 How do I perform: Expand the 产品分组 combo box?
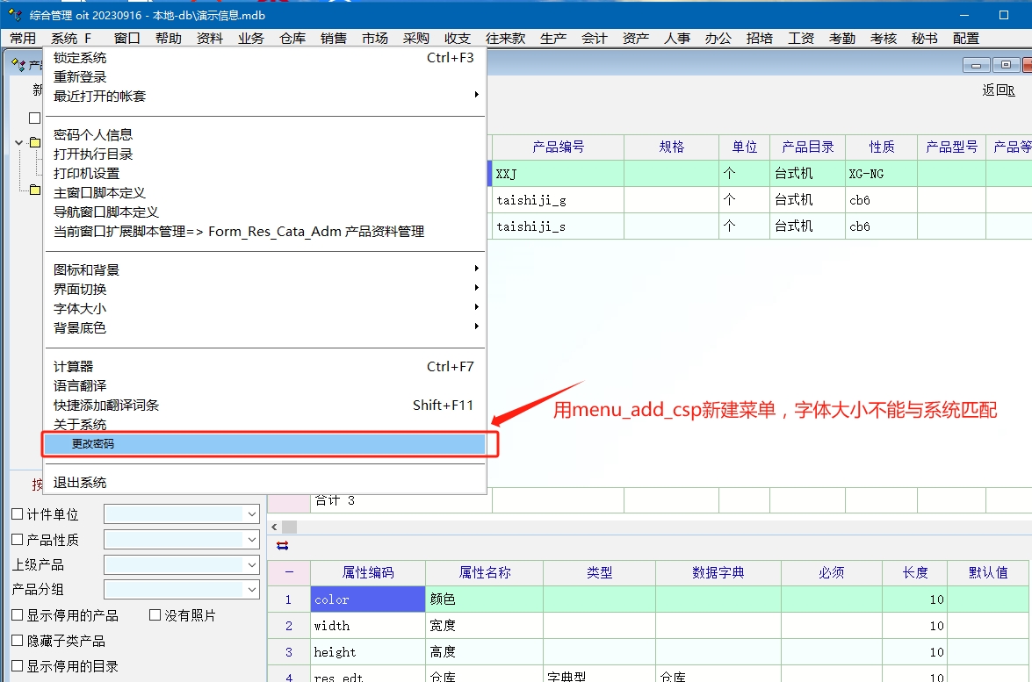(251, 589)
